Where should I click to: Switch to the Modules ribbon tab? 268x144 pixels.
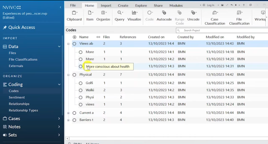click(x=176, y=5)
